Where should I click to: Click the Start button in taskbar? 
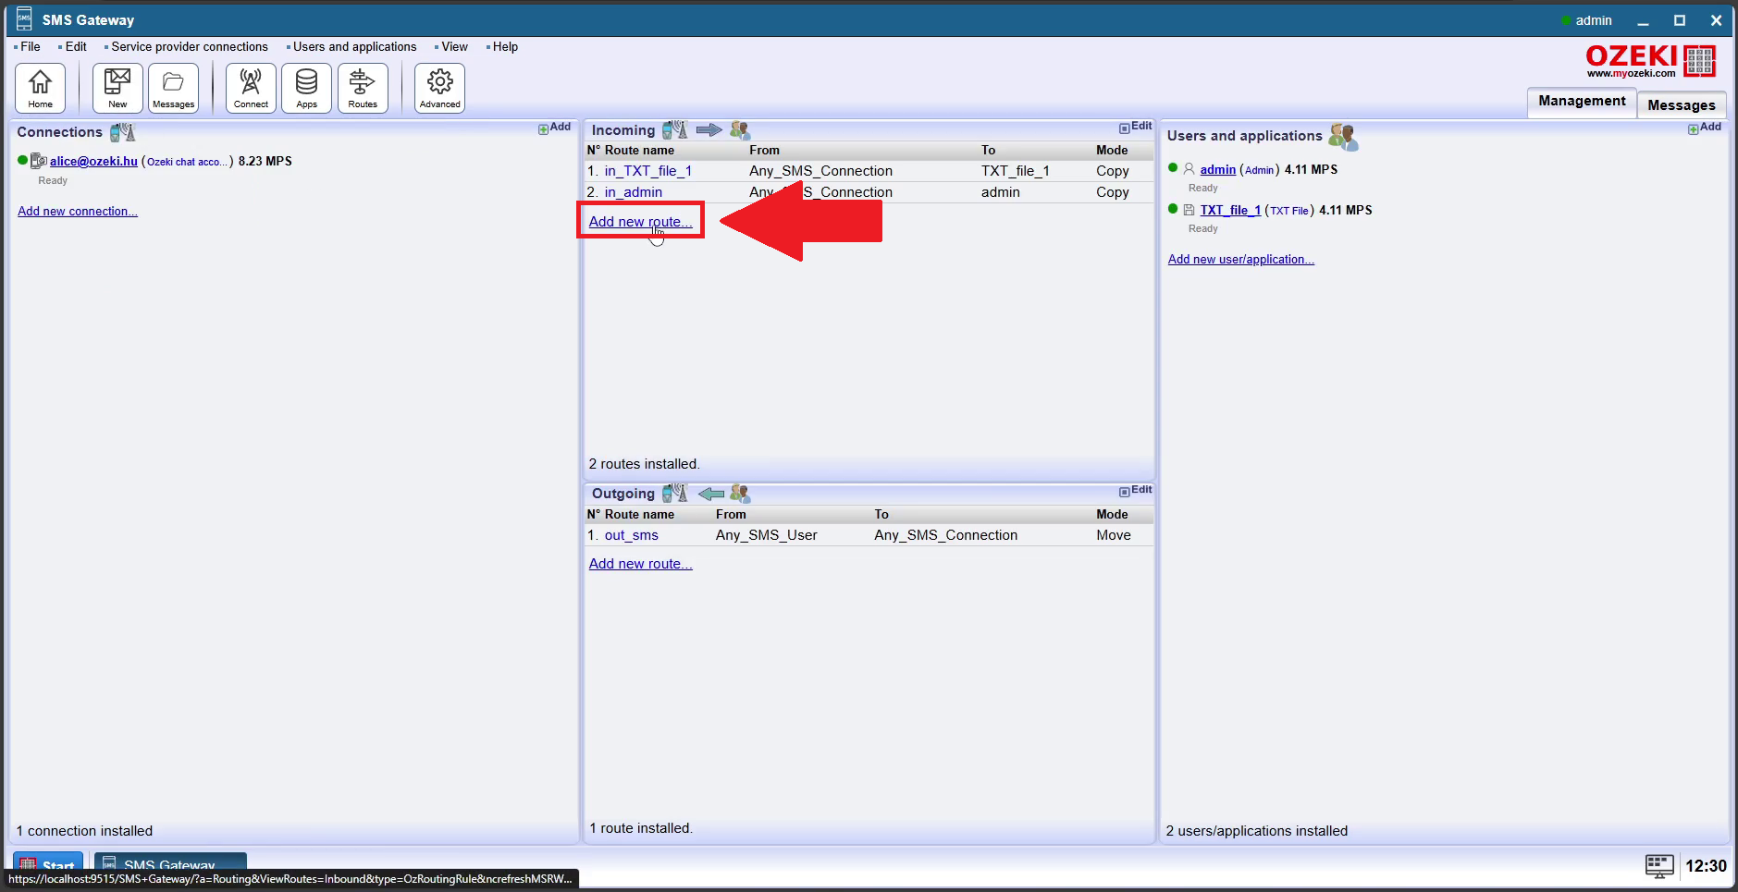[48, 865]
